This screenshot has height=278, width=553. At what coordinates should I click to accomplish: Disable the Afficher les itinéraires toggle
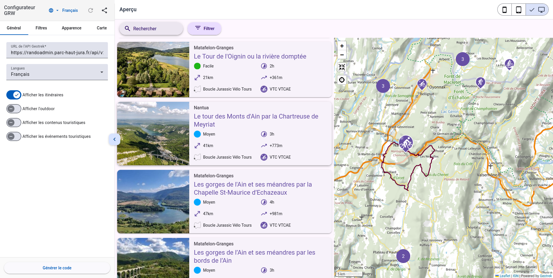14,95
